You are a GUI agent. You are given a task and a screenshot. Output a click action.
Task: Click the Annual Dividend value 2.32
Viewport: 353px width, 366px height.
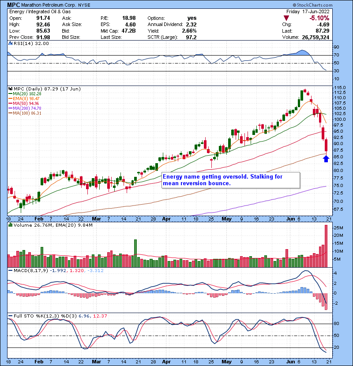click(192, 24)
